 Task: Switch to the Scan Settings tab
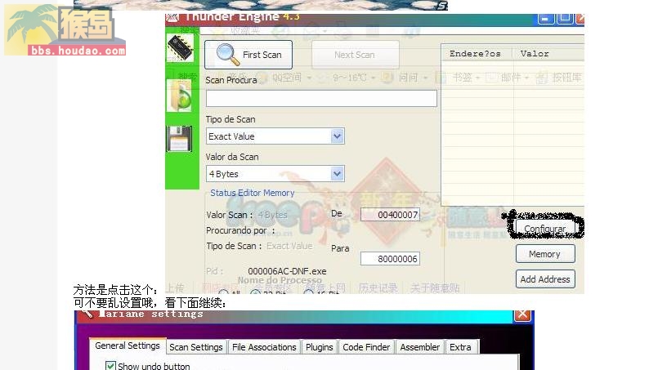[x=196, y=347]
